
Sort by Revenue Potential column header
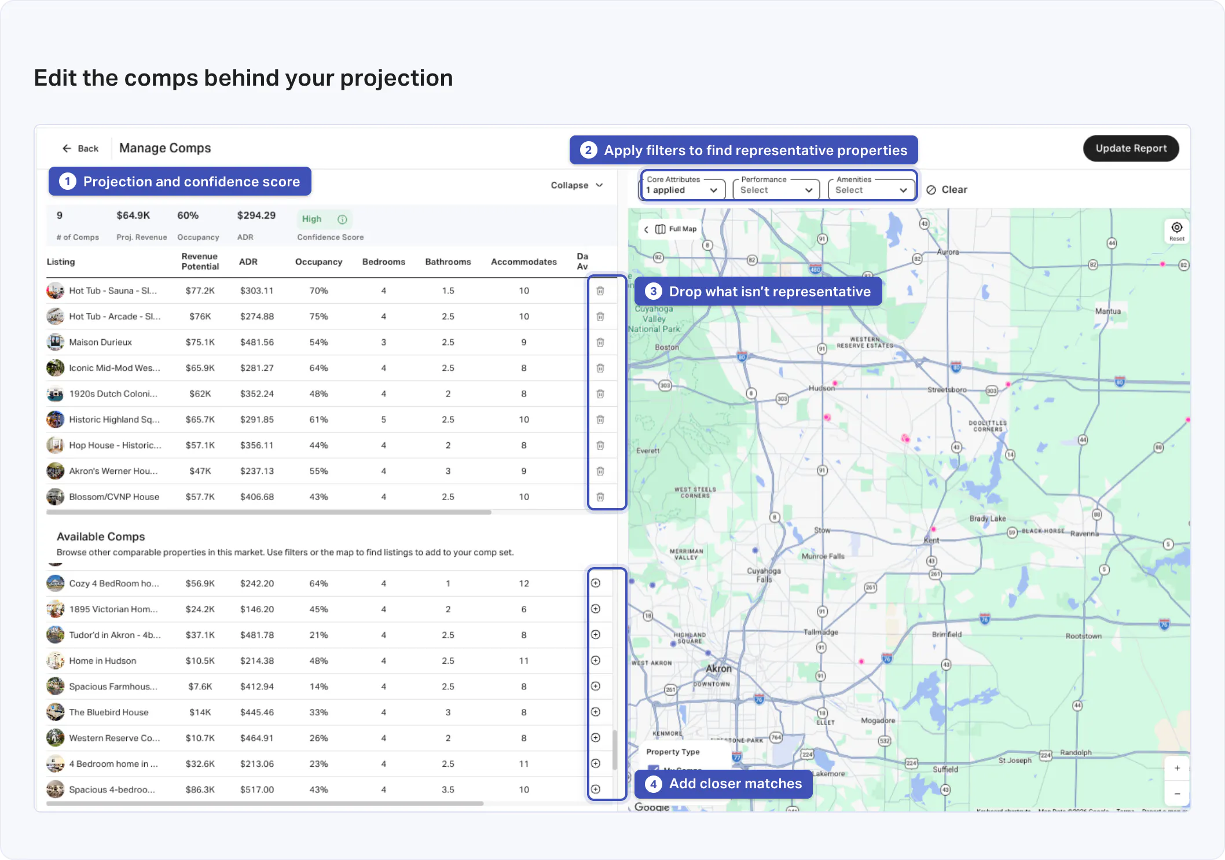(x=200, y=262)
